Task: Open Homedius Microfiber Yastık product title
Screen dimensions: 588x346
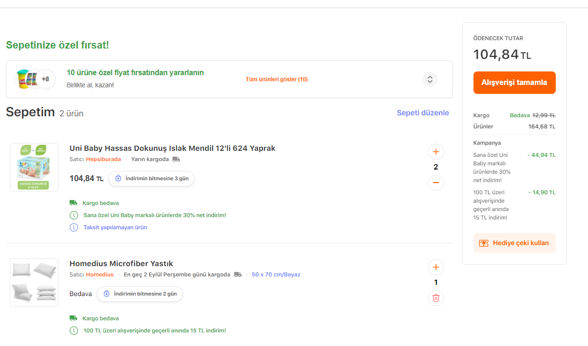Action: 122,264
